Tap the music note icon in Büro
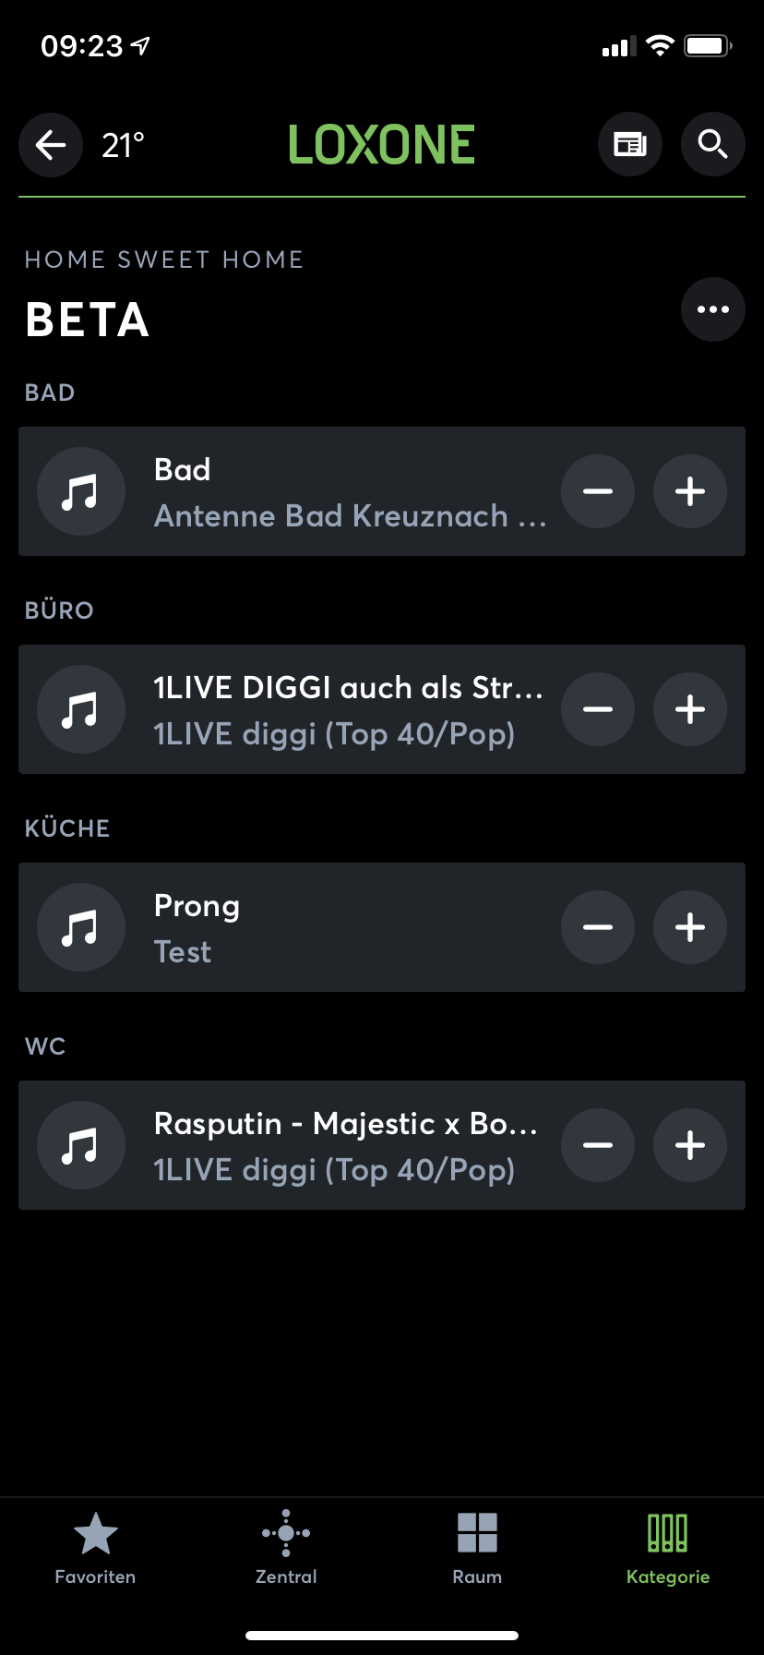This screenshot has width=764, height=1655. 80,709
